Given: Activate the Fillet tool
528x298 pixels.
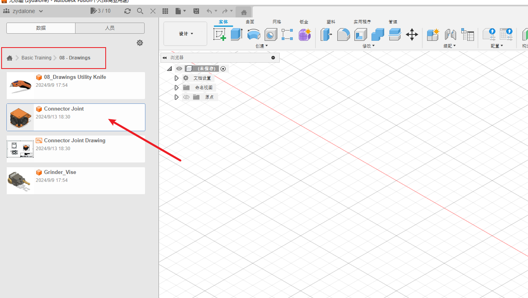Looking at the screenshot, I should pos(343,35).
